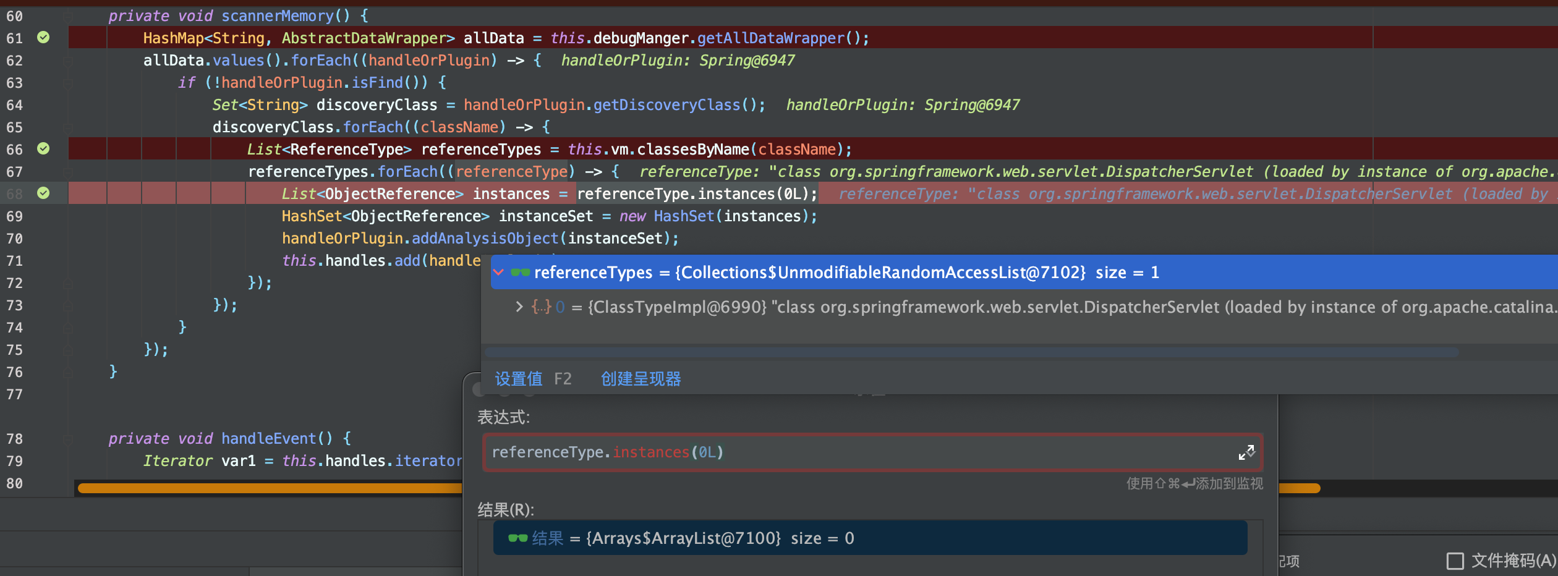This screenshot has height=576, width=1558.
Task: Select the 结果 Arrays$ArrayList@7100 row
Action: coord(870,538)
